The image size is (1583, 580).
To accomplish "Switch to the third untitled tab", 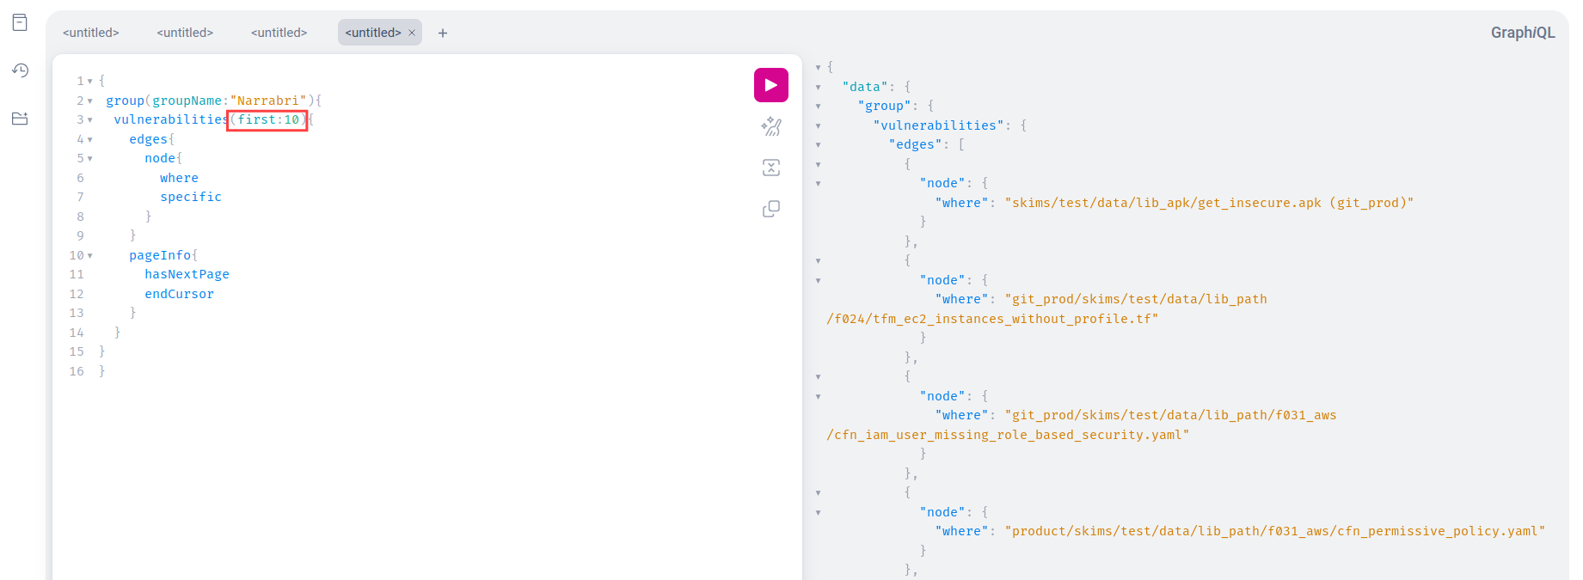I will tap(279, 33).
